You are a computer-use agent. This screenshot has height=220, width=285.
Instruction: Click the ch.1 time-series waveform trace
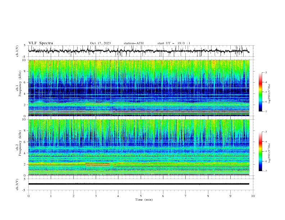139,51
